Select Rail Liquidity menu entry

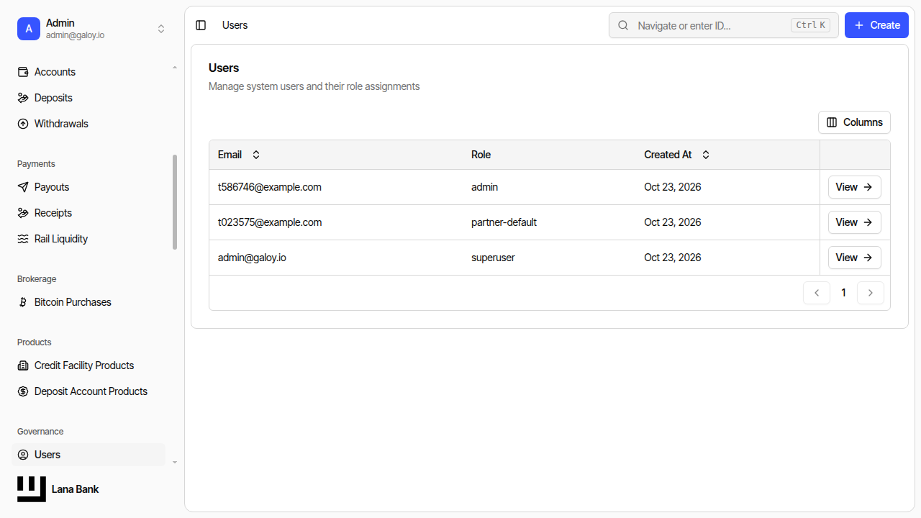pos(89,239)
